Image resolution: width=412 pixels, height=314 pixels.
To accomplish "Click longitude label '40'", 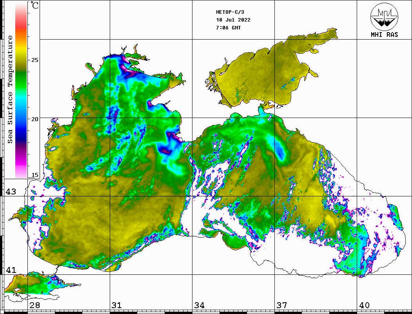I will [364, 305].
